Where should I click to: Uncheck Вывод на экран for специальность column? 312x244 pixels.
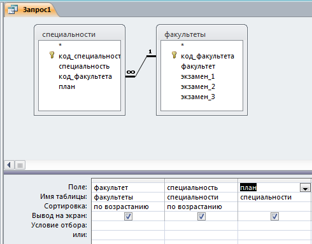pos(201,217)
